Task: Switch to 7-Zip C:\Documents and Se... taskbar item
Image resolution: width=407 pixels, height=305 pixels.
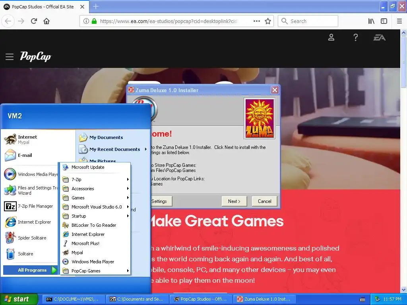Action: pyautogui.click(x=137, y=299)
